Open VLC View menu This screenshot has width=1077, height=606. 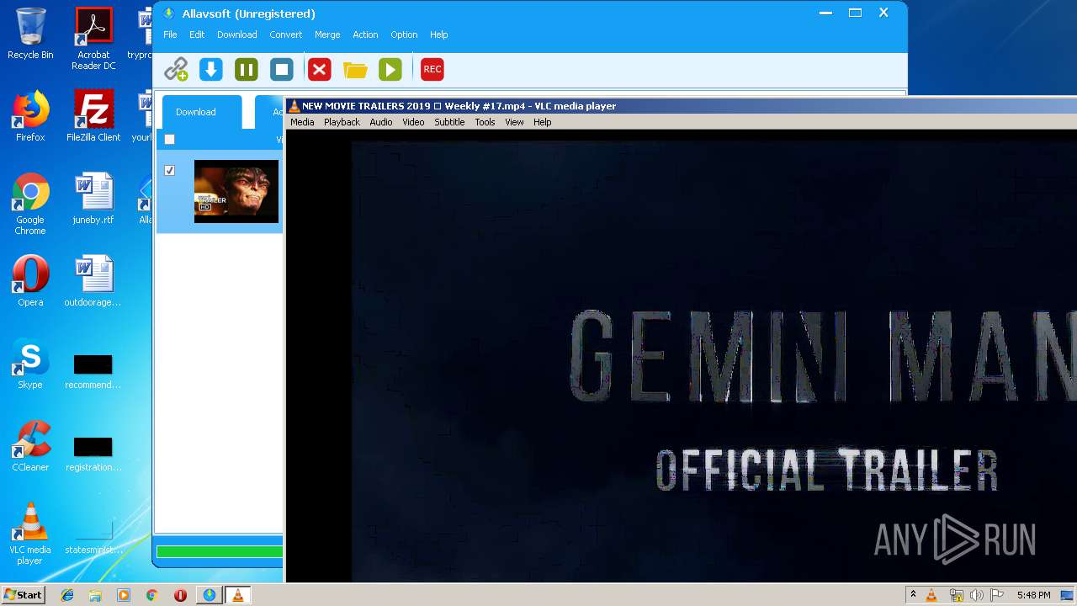tap(514, 122)
